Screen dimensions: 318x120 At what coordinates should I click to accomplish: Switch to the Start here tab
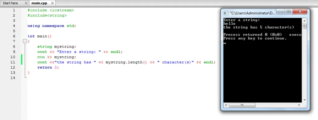[x=10, y=3]
